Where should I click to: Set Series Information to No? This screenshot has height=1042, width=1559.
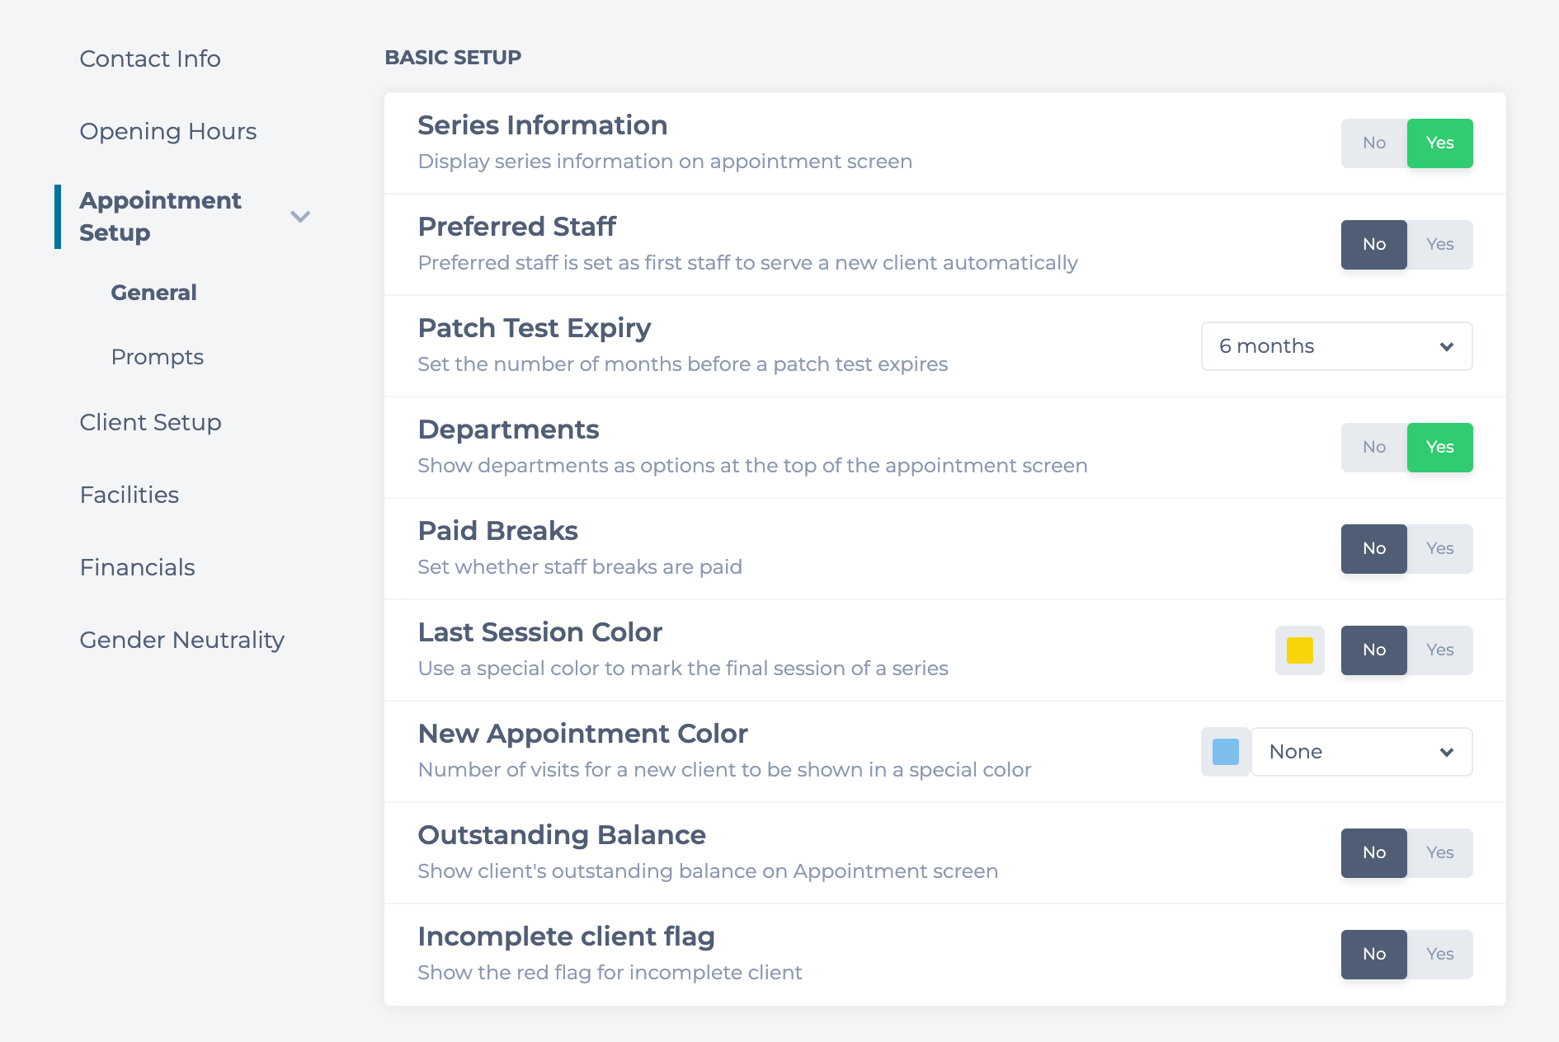tap(1373, 143)
